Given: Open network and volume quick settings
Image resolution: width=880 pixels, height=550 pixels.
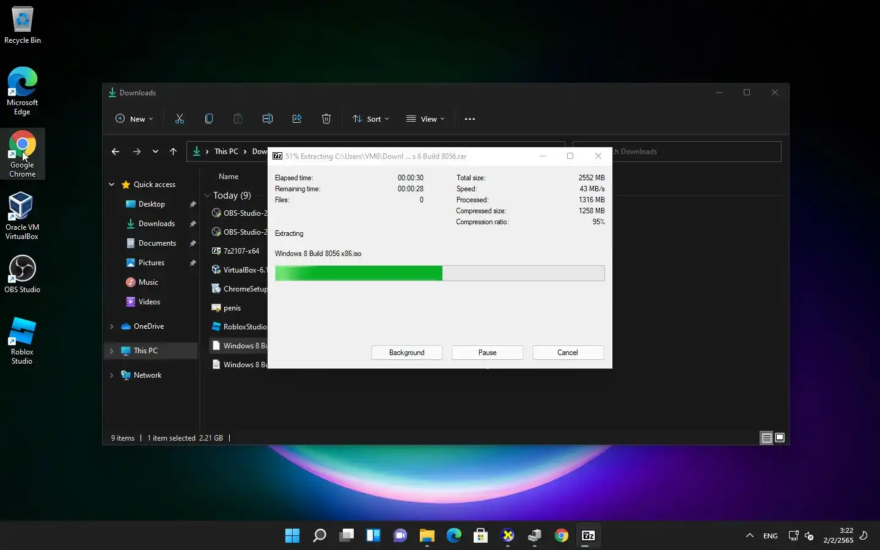Looking at the screenshot, I should tap(801, 536).
